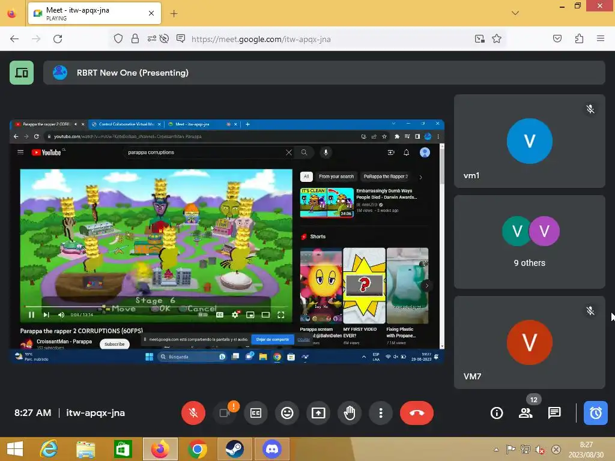Open File Explorer from taskbar

[85, 449]
